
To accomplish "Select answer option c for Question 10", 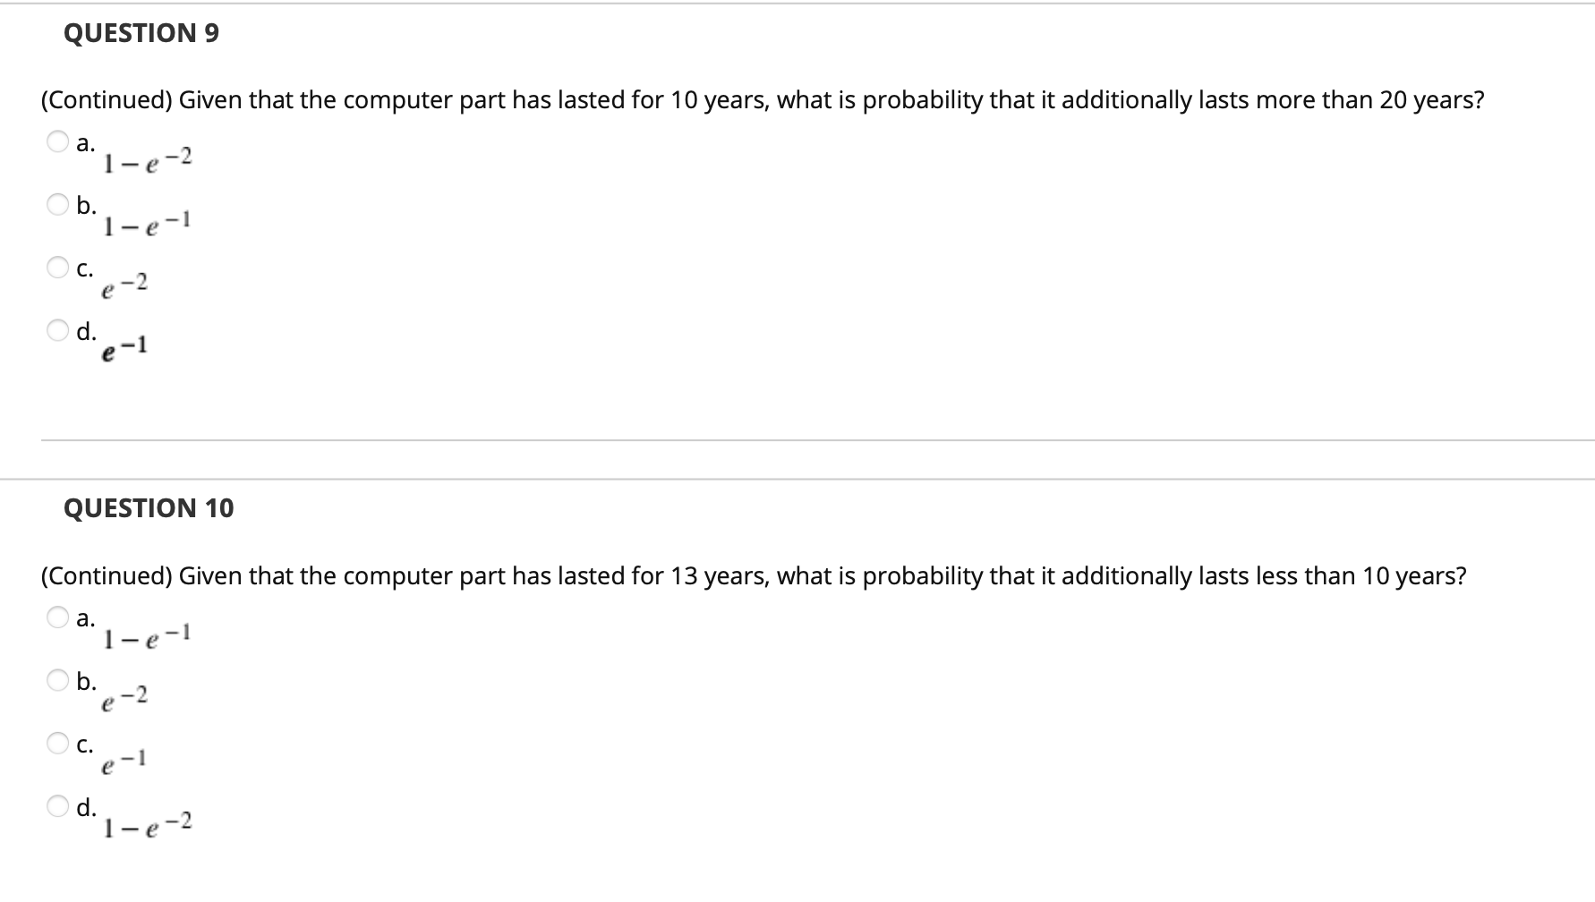I will point(57,742).
